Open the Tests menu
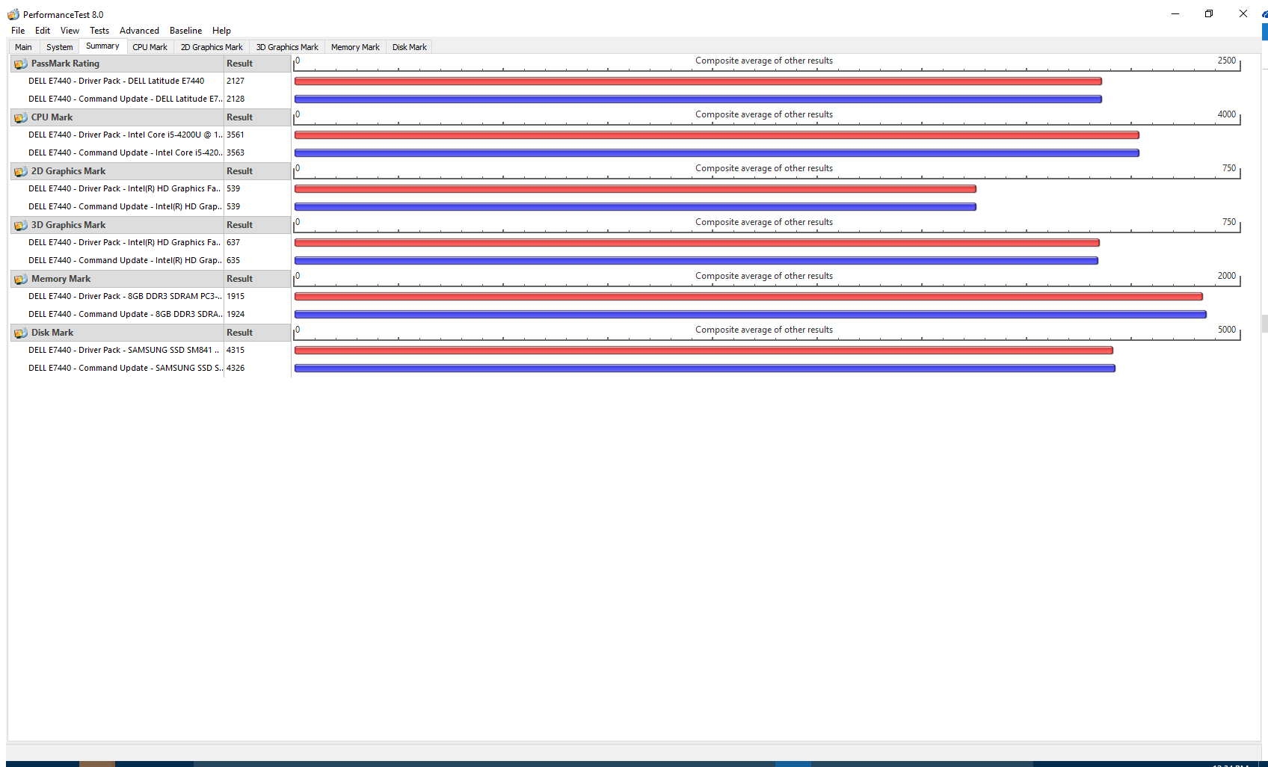This screenshot has width=1268, height=767. click(99, 31)
